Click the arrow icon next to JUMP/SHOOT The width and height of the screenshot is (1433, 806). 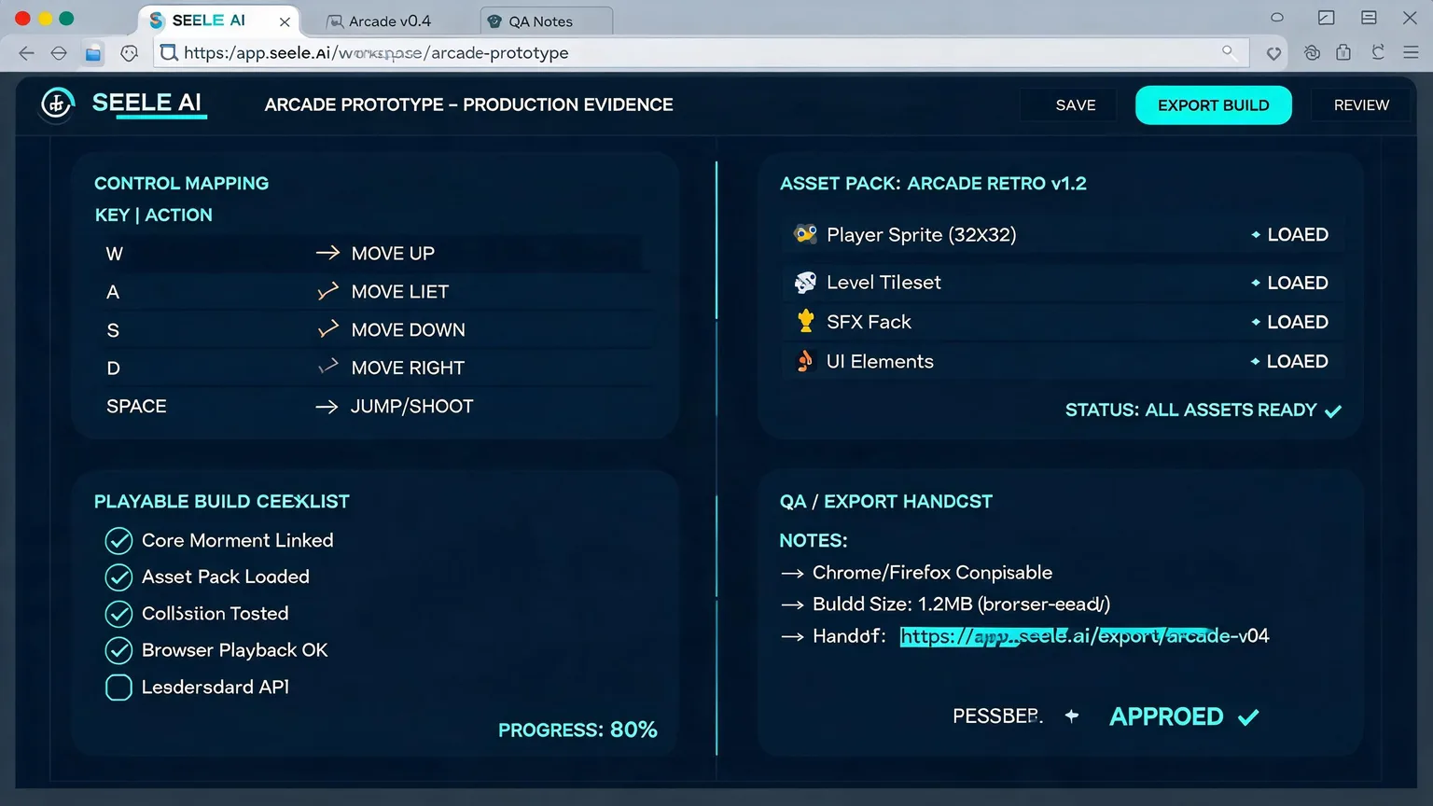point(327,407)
